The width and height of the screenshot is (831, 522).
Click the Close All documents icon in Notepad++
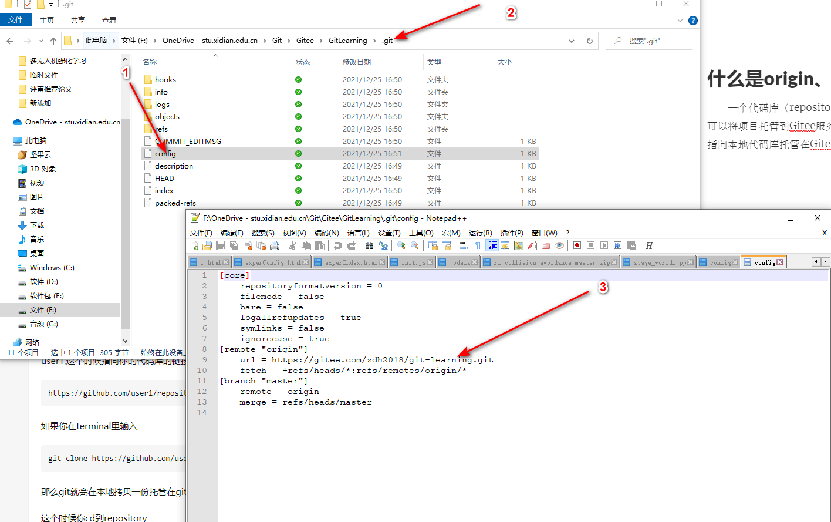point(261,245)
